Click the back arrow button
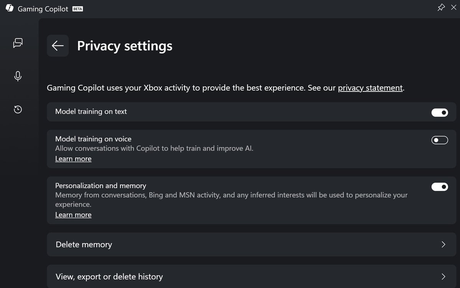This screenshot has height=288, width=460. click(x=58, y=46)
